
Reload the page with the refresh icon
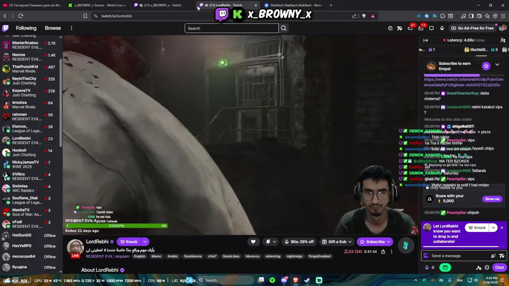pos(21,16)
